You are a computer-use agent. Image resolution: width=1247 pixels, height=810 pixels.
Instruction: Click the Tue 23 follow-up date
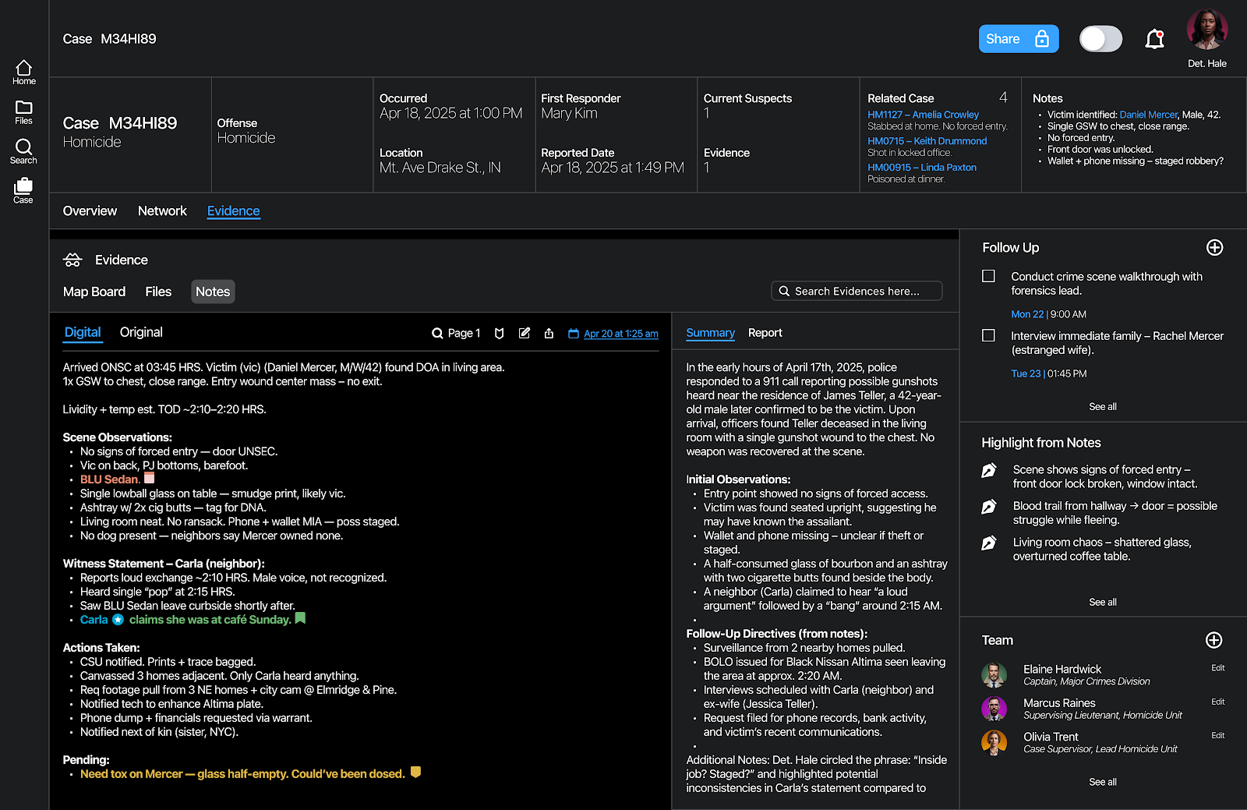1026,373
